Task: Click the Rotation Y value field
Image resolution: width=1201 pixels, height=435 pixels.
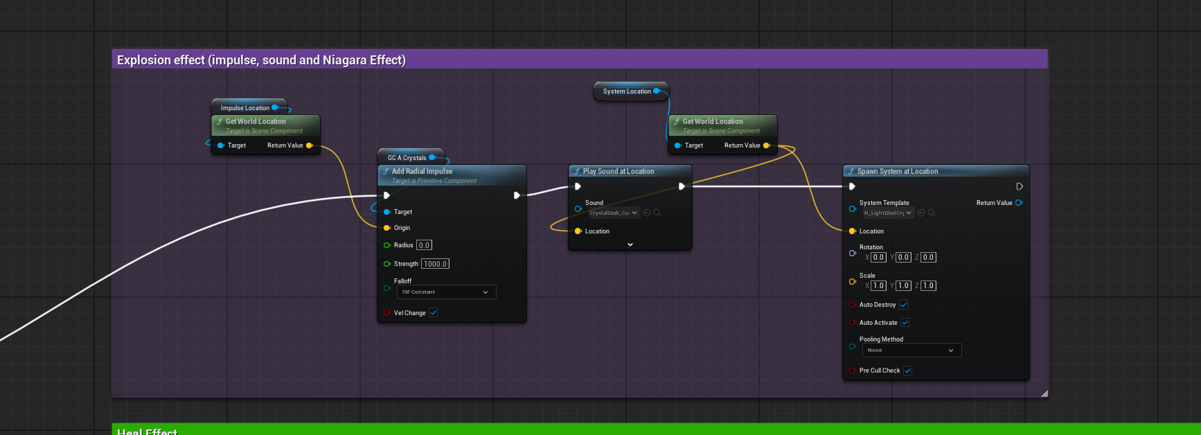Action: click(x=903, y=257)
